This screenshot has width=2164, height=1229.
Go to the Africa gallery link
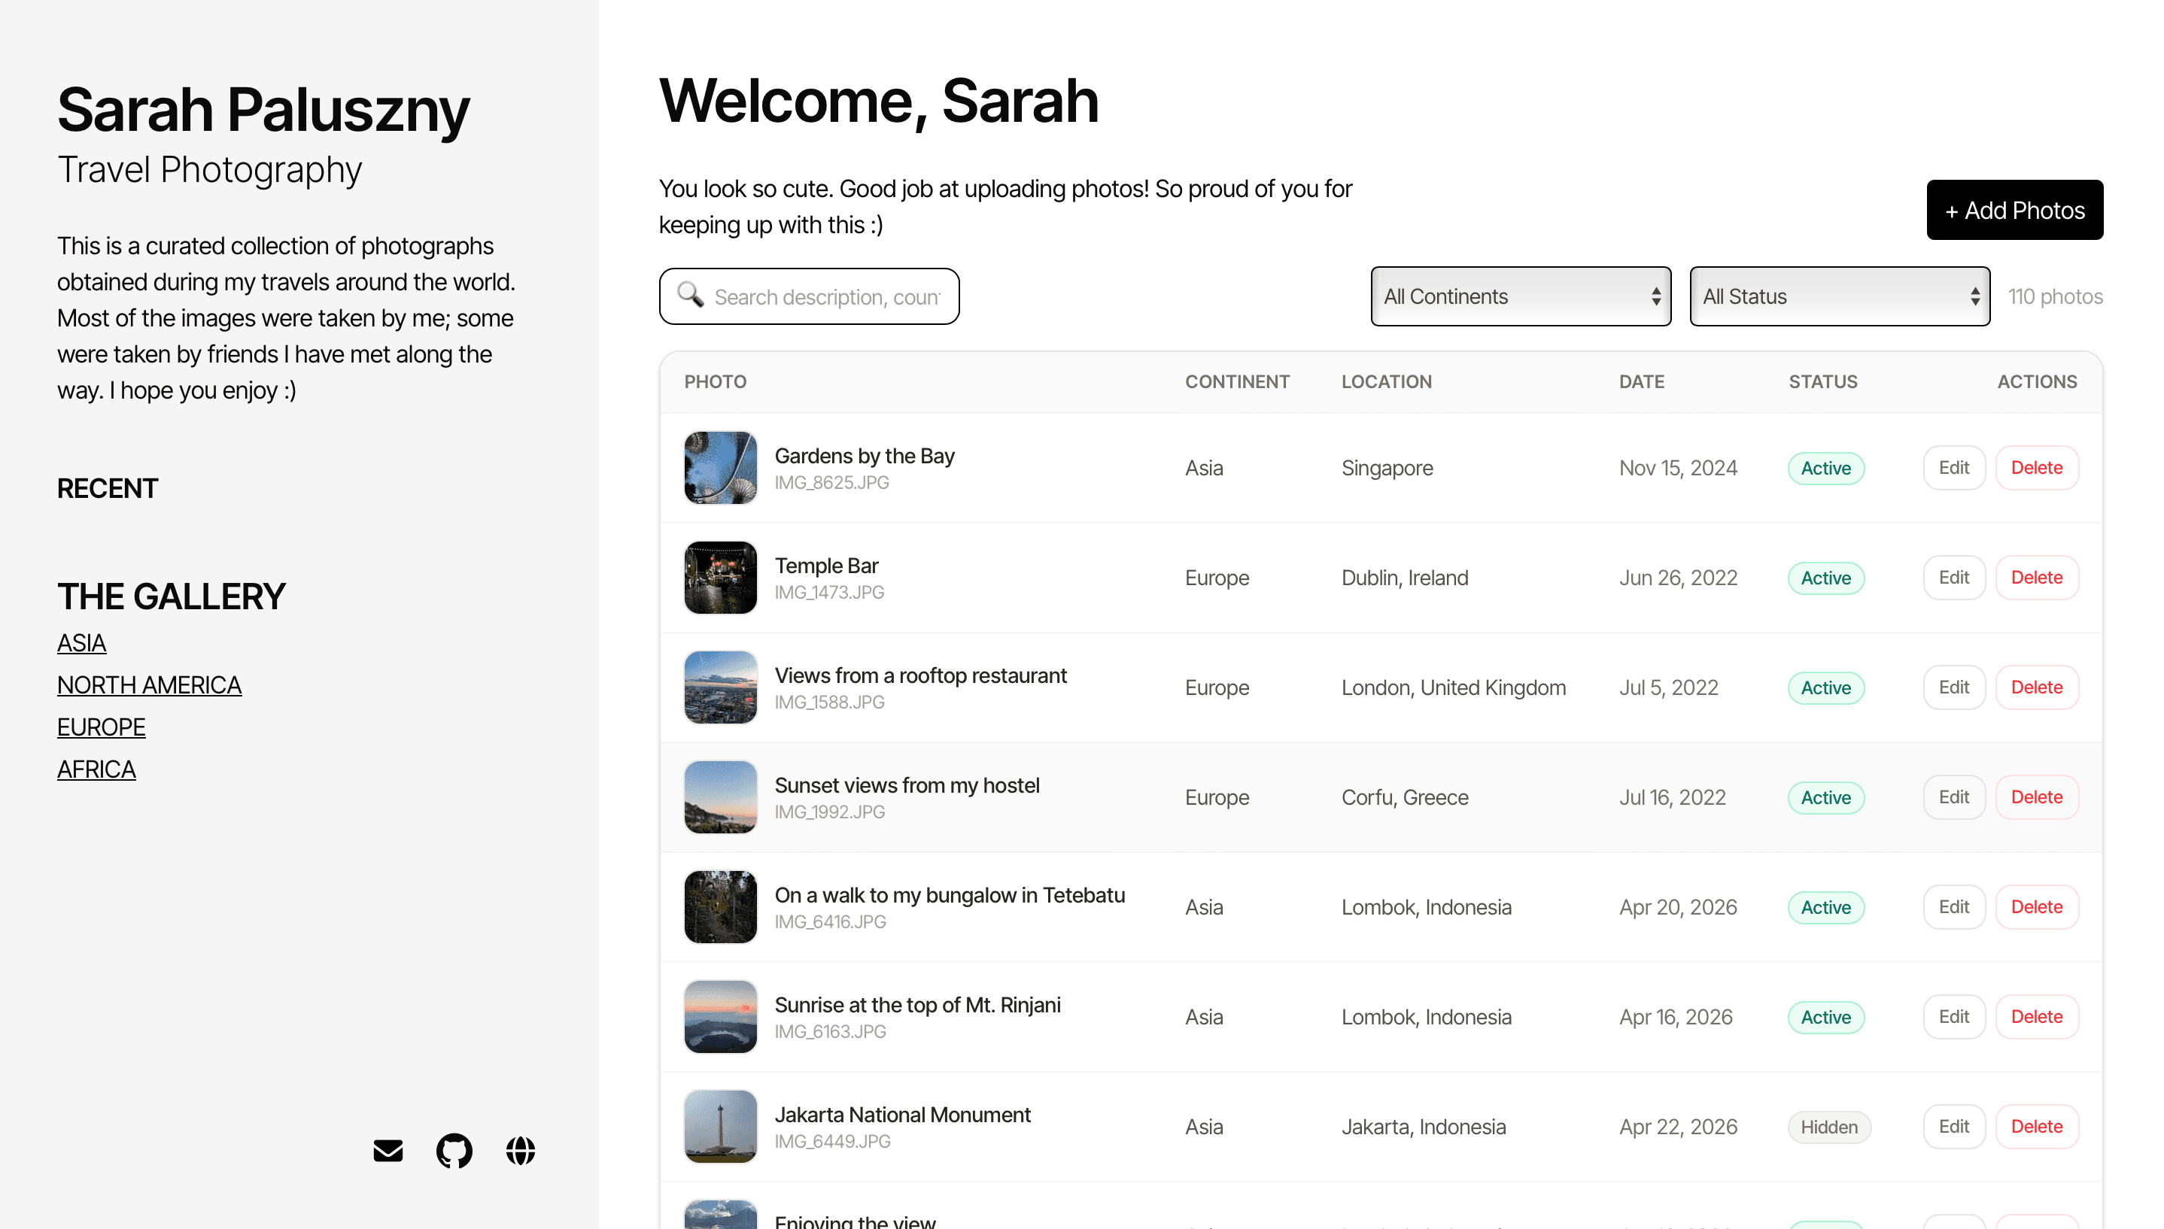pos(96,769)
